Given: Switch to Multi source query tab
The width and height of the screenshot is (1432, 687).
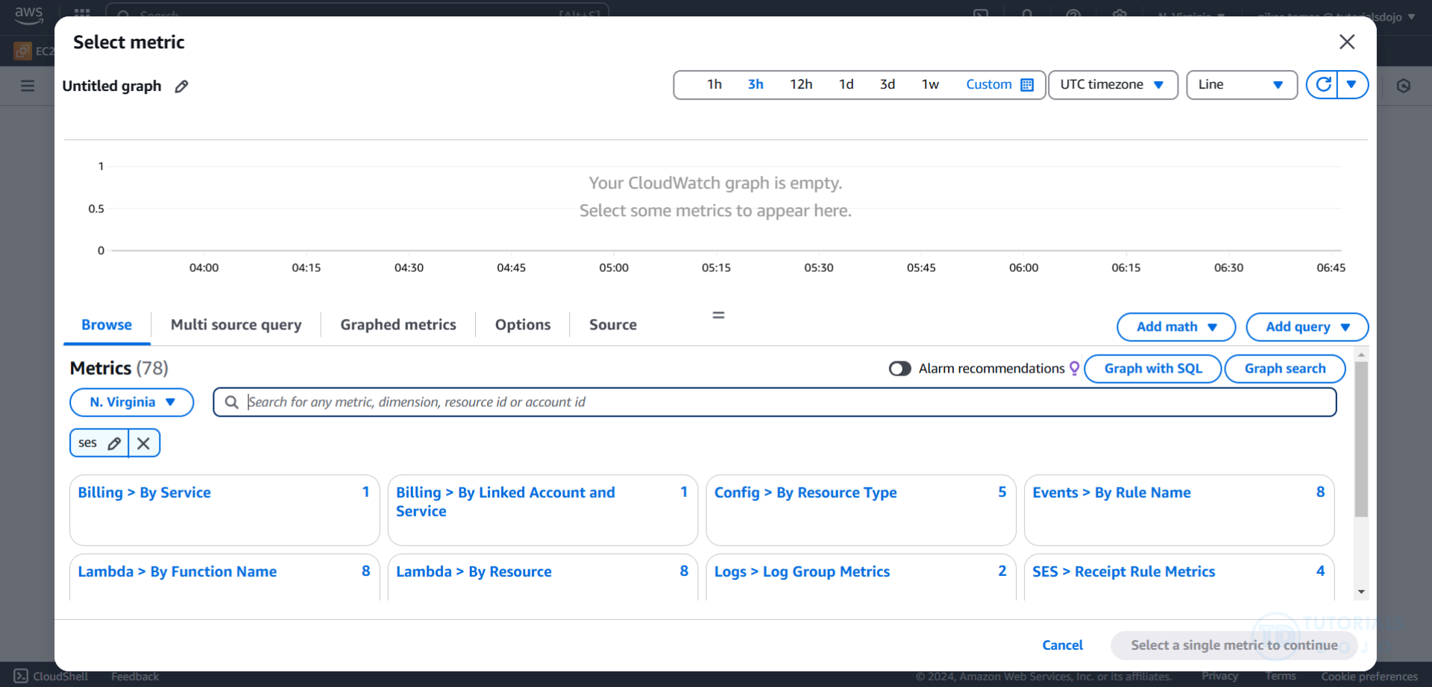Looking at the screenshot, I should click(x=236, y=325).
